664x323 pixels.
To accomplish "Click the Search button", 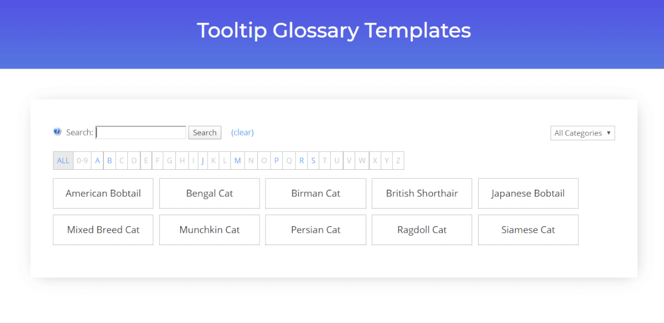I will [205, 133].
